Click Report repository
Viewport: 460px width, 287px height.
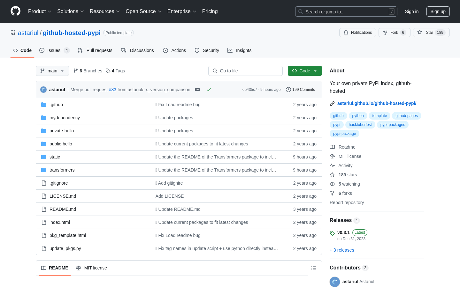pyautogui.click(x=347, y=202)
